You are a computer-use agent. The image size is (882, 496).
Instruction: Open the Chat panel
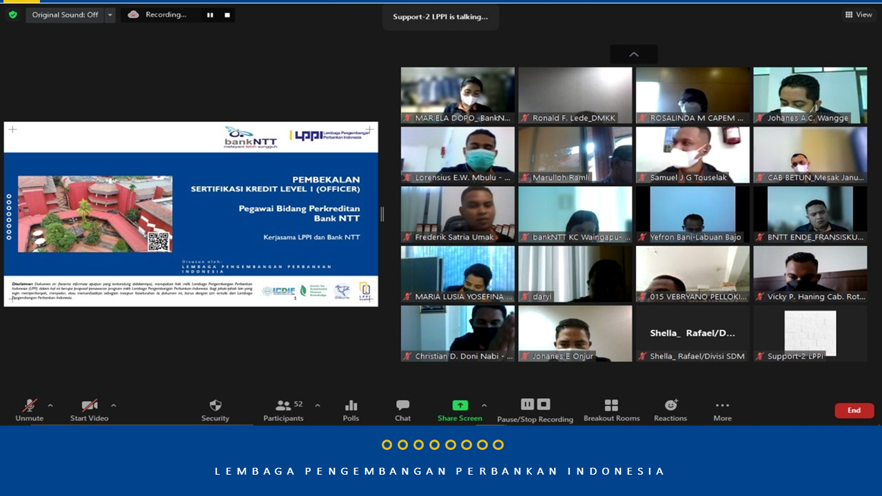click(x=403, y=410)
